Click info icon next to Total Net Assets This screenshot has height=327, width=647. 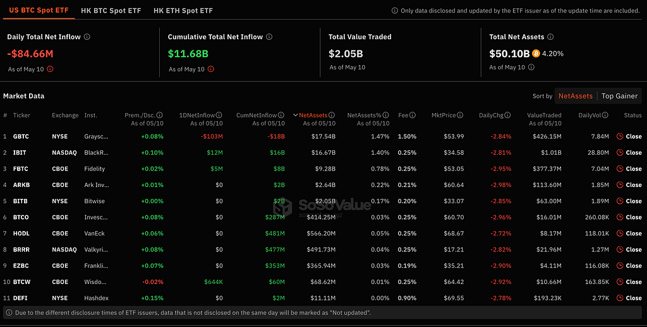click(x=550, y=37)
